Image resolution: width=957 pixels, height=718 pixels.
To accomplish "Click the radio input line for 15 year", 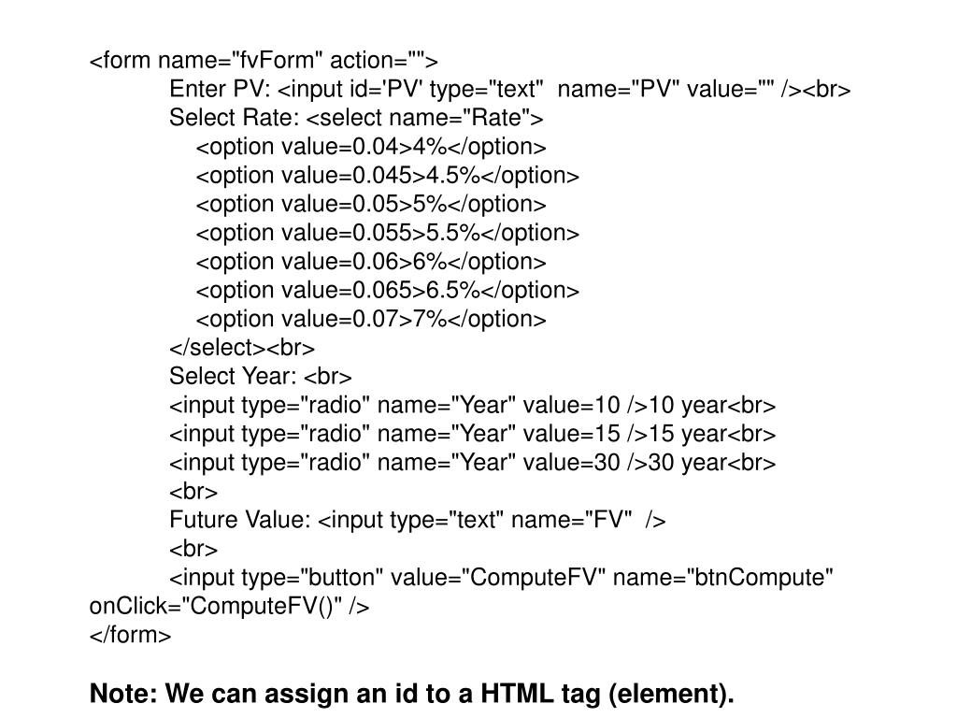I will click(472, 434).
